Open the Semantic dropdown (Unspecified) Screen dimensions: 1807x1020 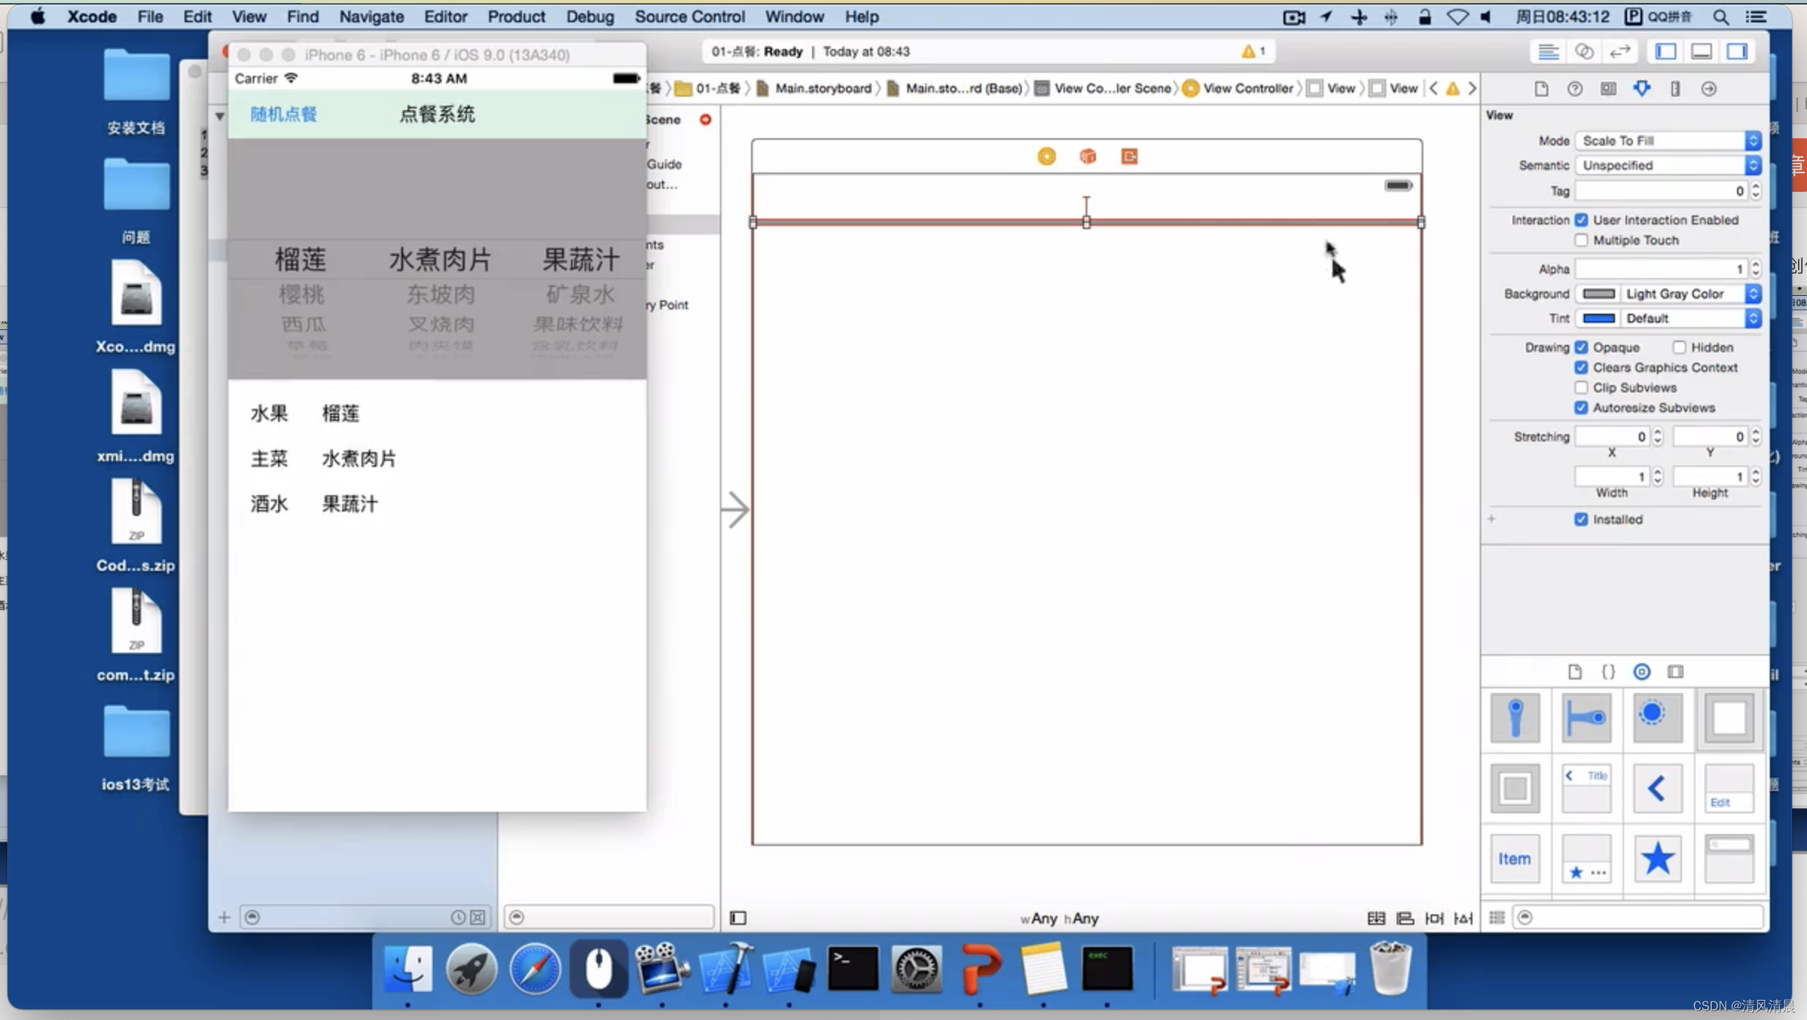point(1668,165)
